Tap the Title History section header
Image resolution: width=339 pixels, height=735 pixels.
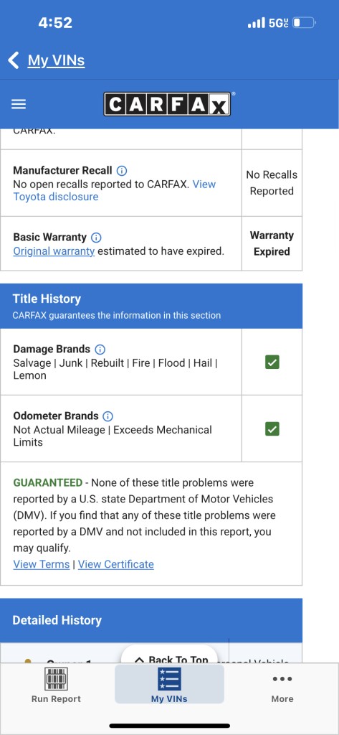151,306
